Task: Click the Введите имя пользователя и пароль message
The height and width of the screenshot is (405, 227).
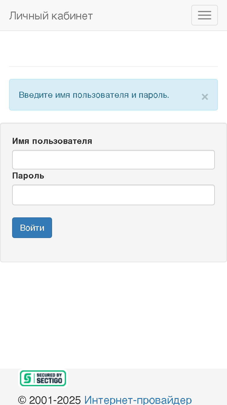Action: click(94, 95)
